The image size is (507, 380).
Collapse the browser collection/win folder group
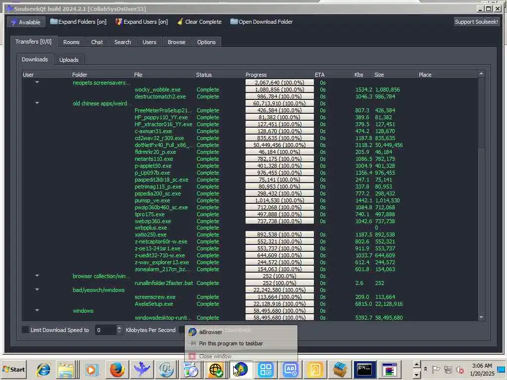(37, 276)
